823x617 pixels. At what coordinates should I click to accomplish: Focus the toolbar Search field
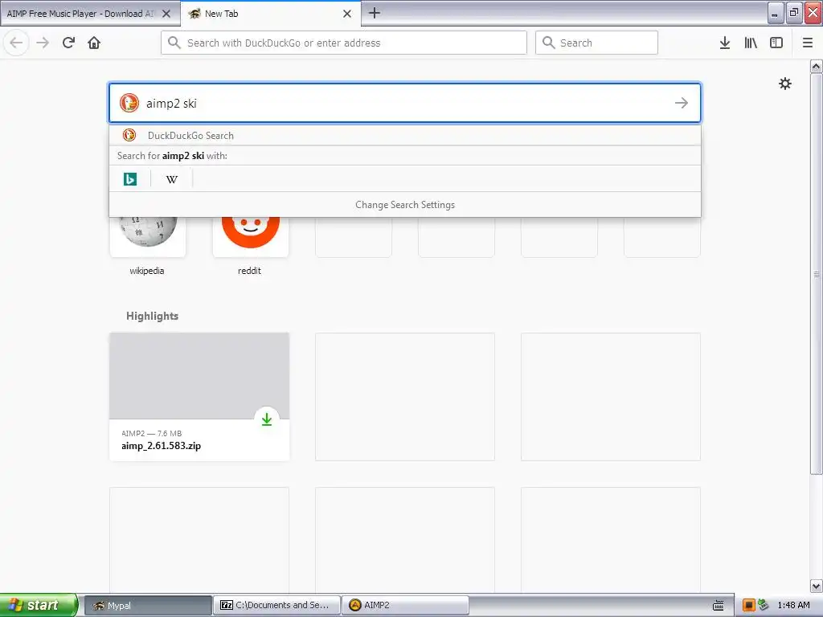click(x=596, y=43)
